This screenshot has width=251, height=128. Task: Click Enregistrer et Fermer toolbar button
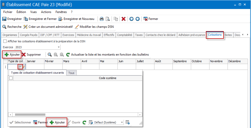point(40,19)
